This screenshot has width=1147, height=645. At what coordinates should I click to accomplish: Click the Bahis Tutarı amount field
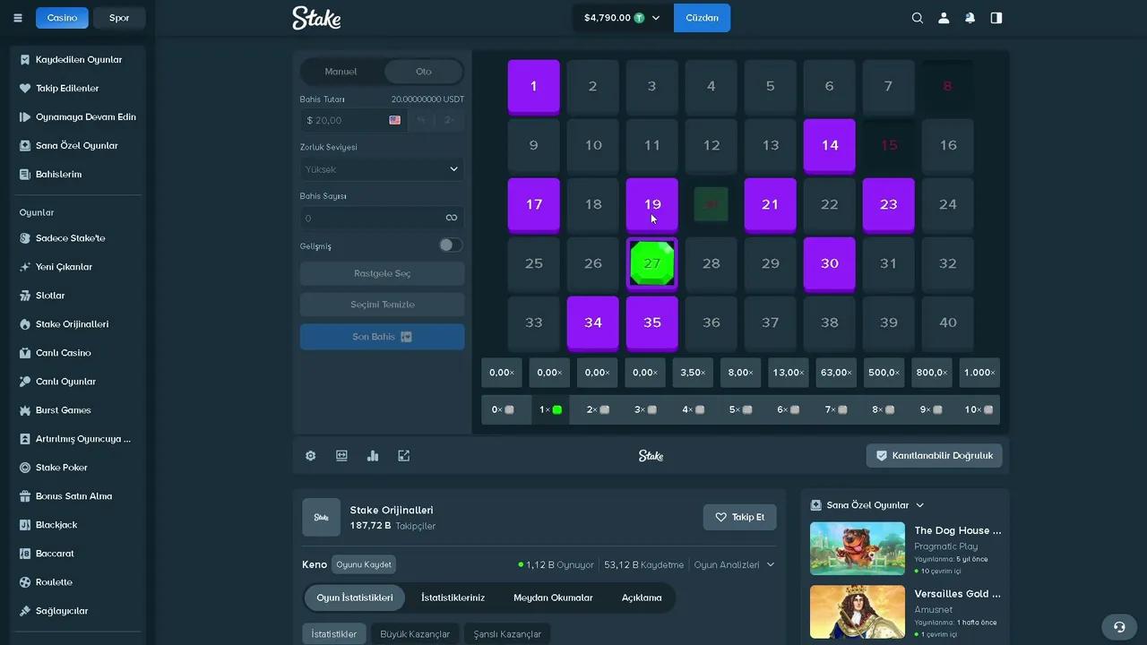click(354, 120)
